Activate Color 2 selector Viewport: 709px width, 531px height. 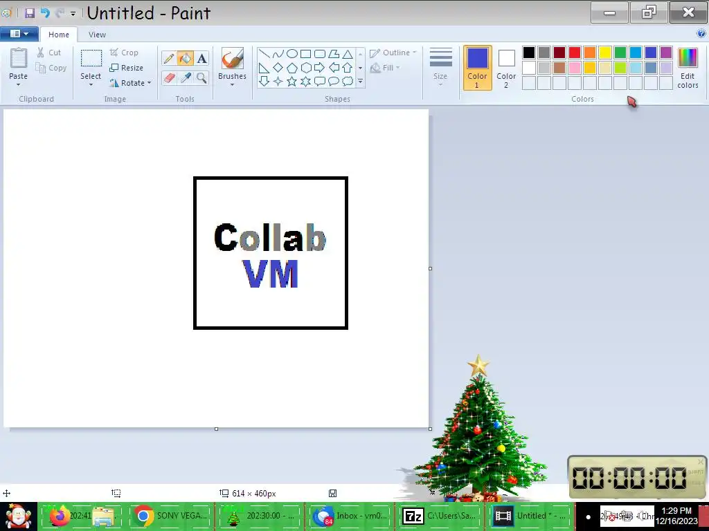point(506,68)
